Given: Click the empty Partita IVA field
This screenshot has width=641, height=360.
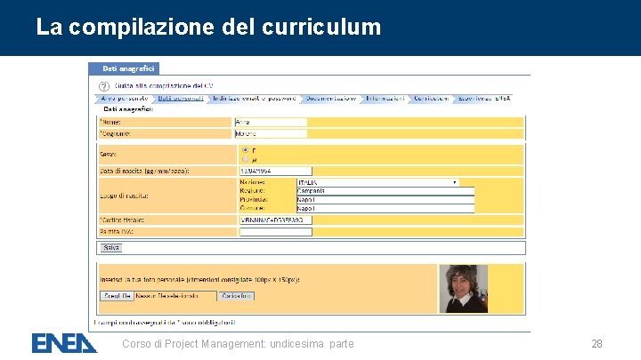Looking at the screenshot, I should pos(275,232).
